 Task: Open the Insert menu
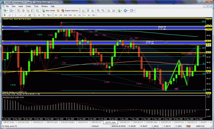pos(21,6)
